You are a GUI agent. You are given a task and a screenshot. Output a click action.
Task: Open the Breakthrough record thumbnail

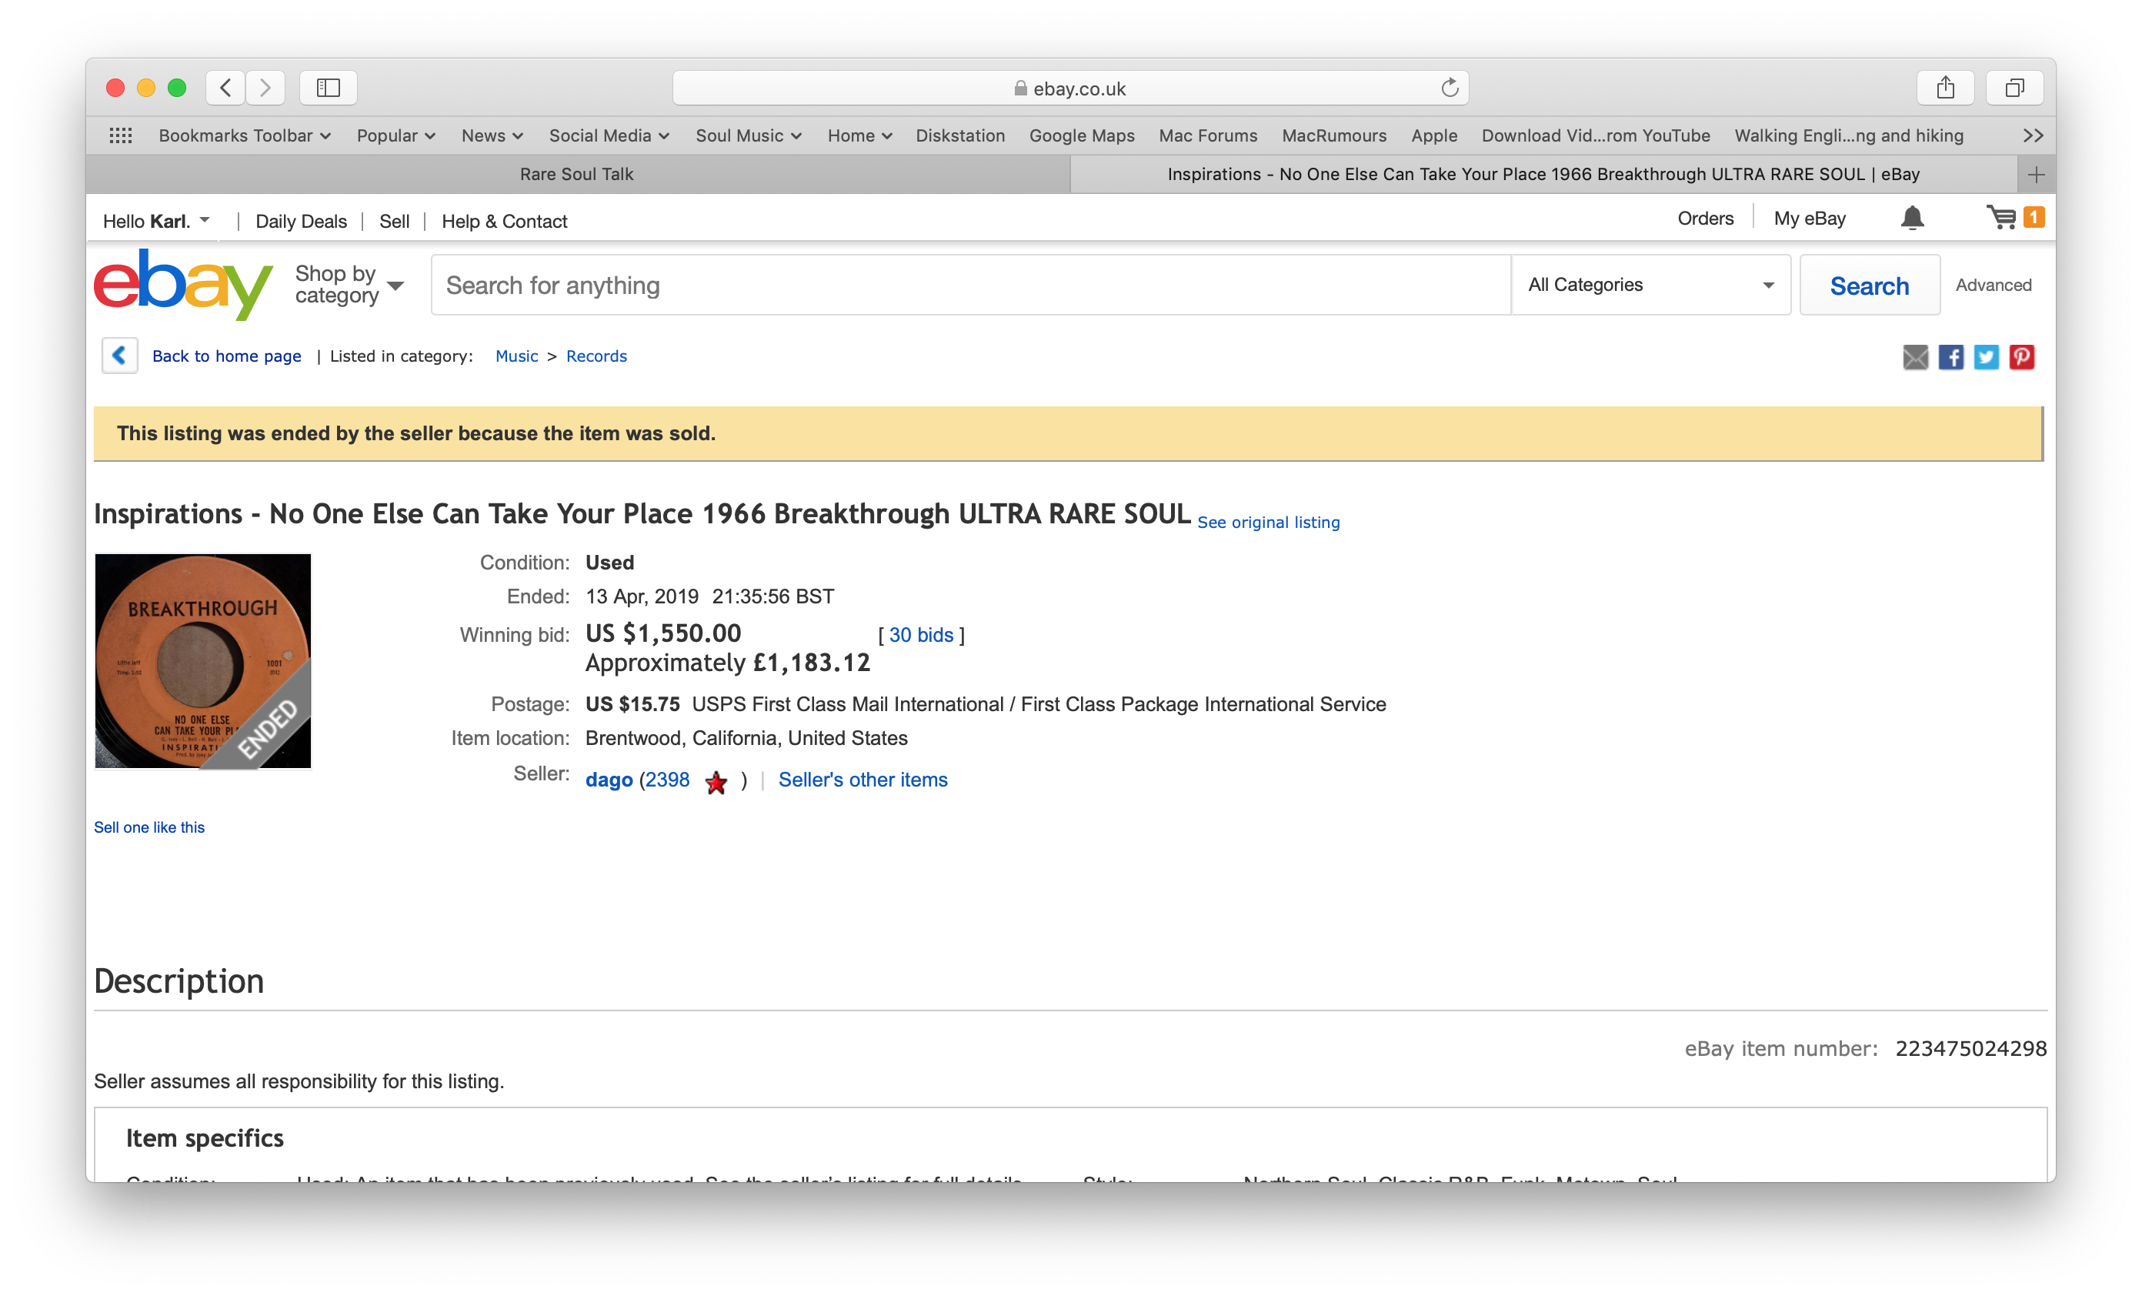coord(202,661)
